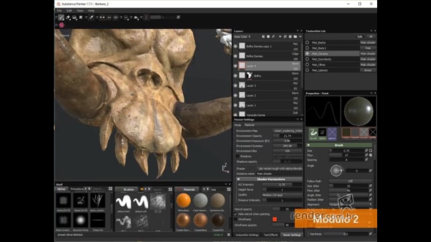Click the pink Iray render icon
Screen dimensions: 431x242
tap(61, 26)
